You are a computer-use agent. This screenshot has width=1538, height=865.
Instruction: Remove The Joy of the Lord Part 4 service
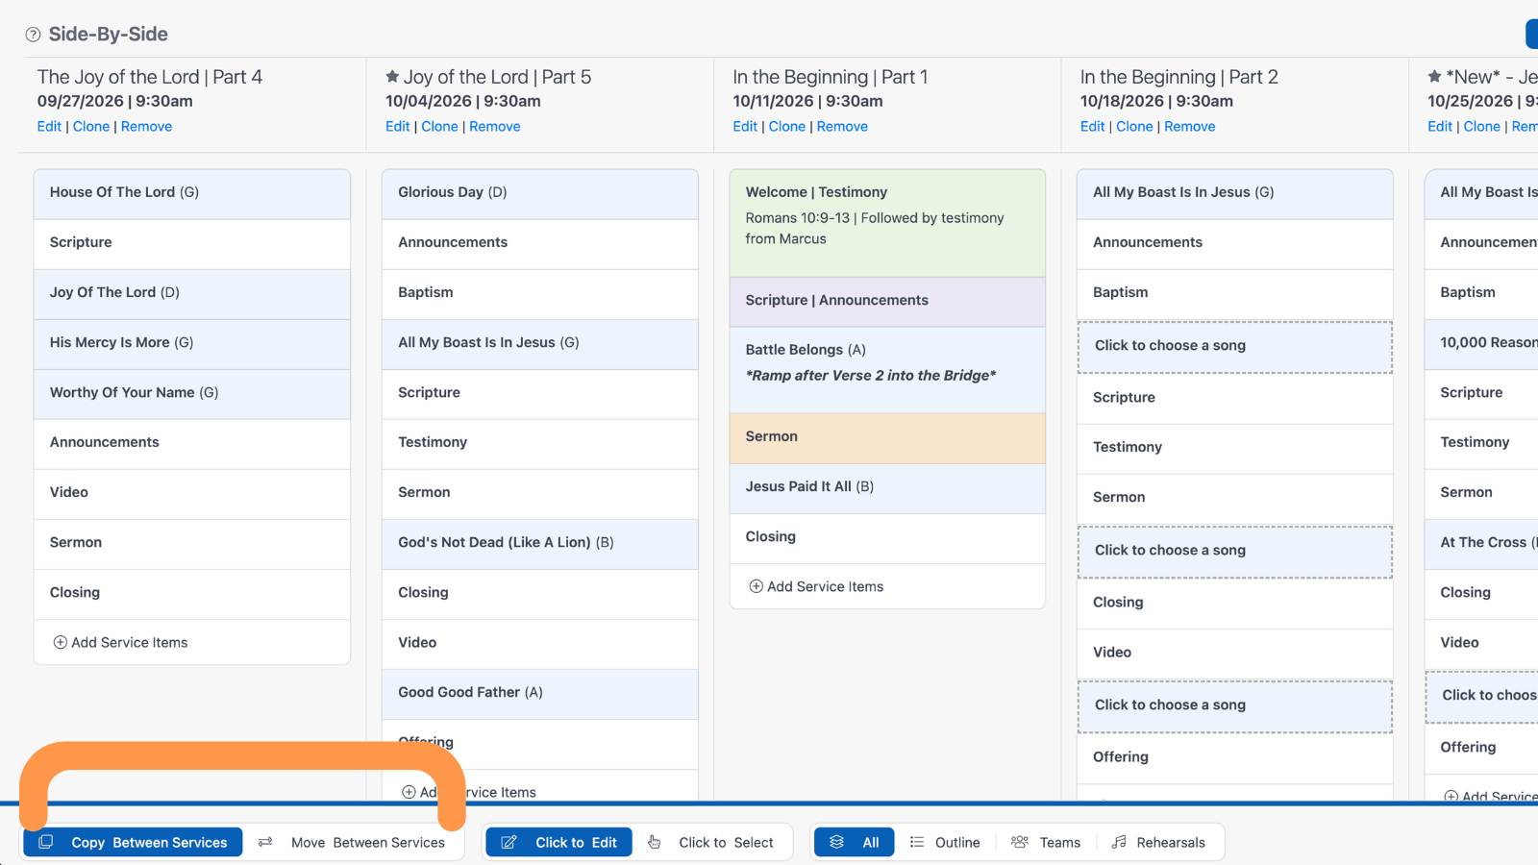146,126
